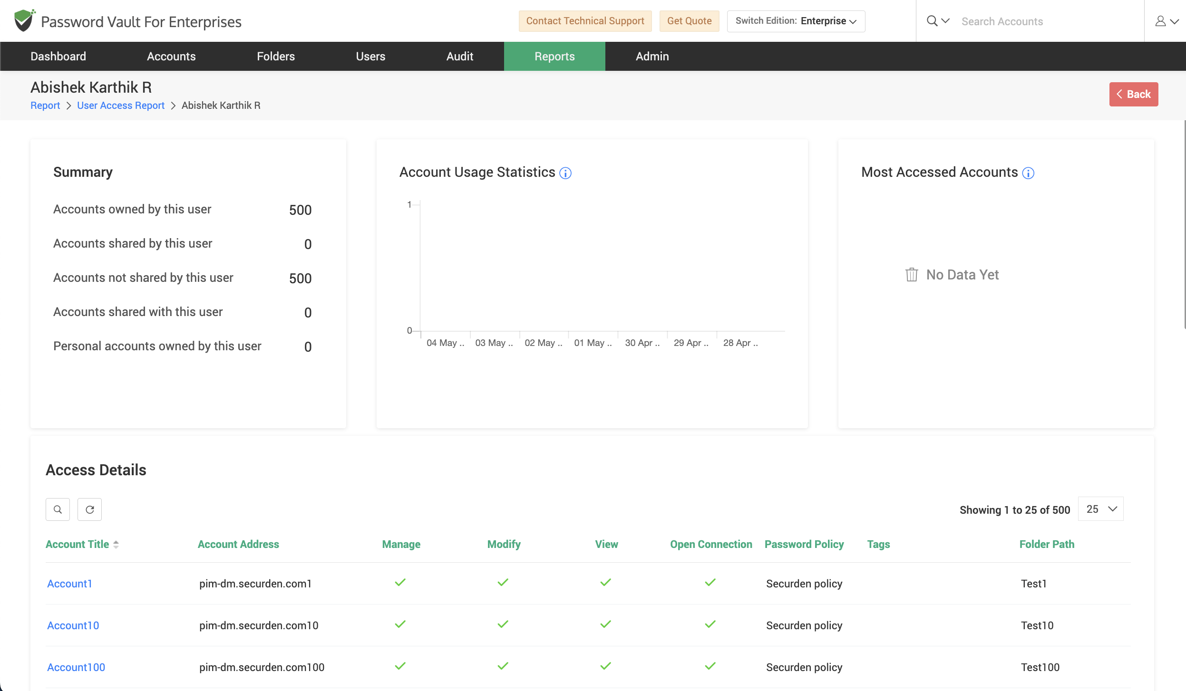Viewport: 1186px width, 691px height.
Task: Click the Test10 folder path cell
Action: pyautogui.click(x=1037, y=625)
